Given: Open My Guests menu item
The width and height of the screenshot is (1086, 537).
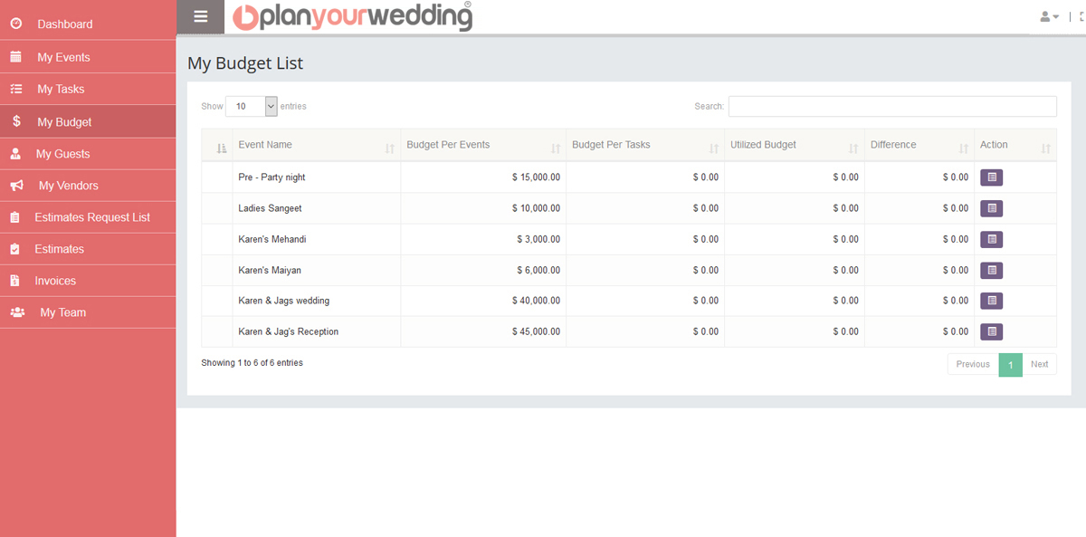Looking at the screenshot, I should click(88, 154).
